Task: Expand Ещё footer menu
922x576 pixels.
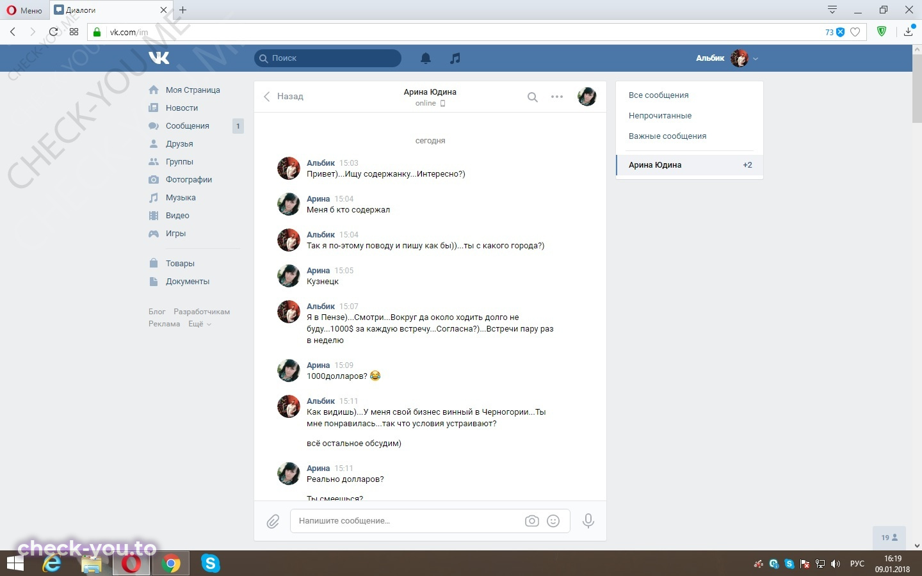Action: (x=199, y=324)
